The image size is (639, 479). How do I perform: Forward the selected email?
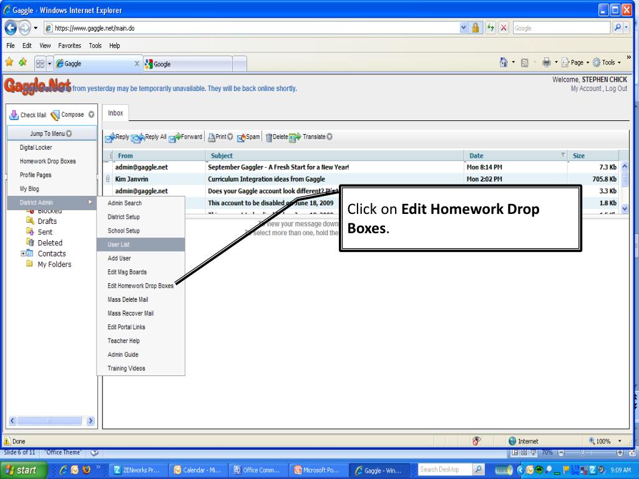tap(185, 137)
